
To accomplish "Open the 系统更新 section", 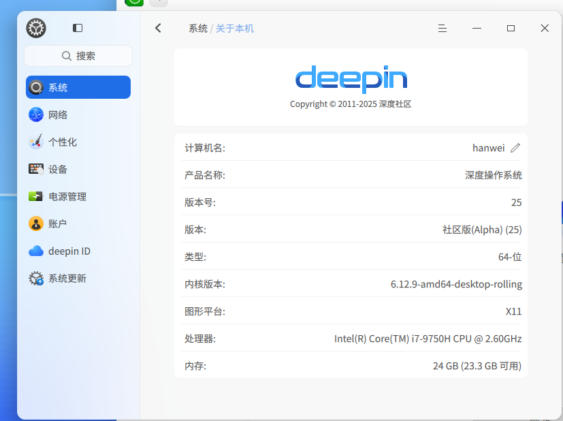I will (78, 278).
